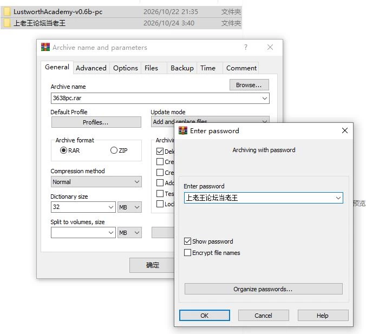The height and width of the screenshot is (334, 366).
Task: Select the 上老王论坛当老王 folder icon
Action: pos(7,23)
